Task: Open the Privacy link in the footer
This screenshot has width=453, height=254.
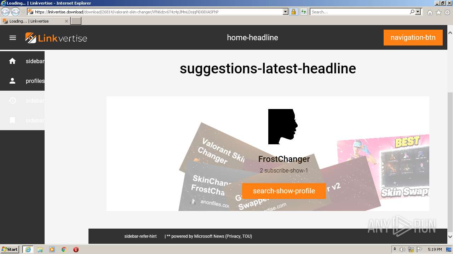Action: pyautogui.click(x=233, y=236)
